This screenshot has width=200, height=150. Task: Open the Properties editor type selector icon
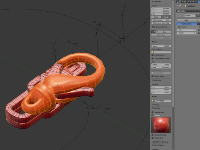(178, 2)
